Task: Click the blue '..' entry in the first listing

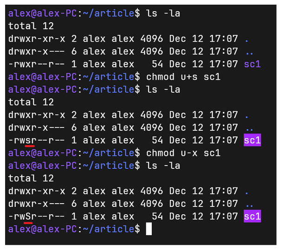Action: [x=249, y=53]
